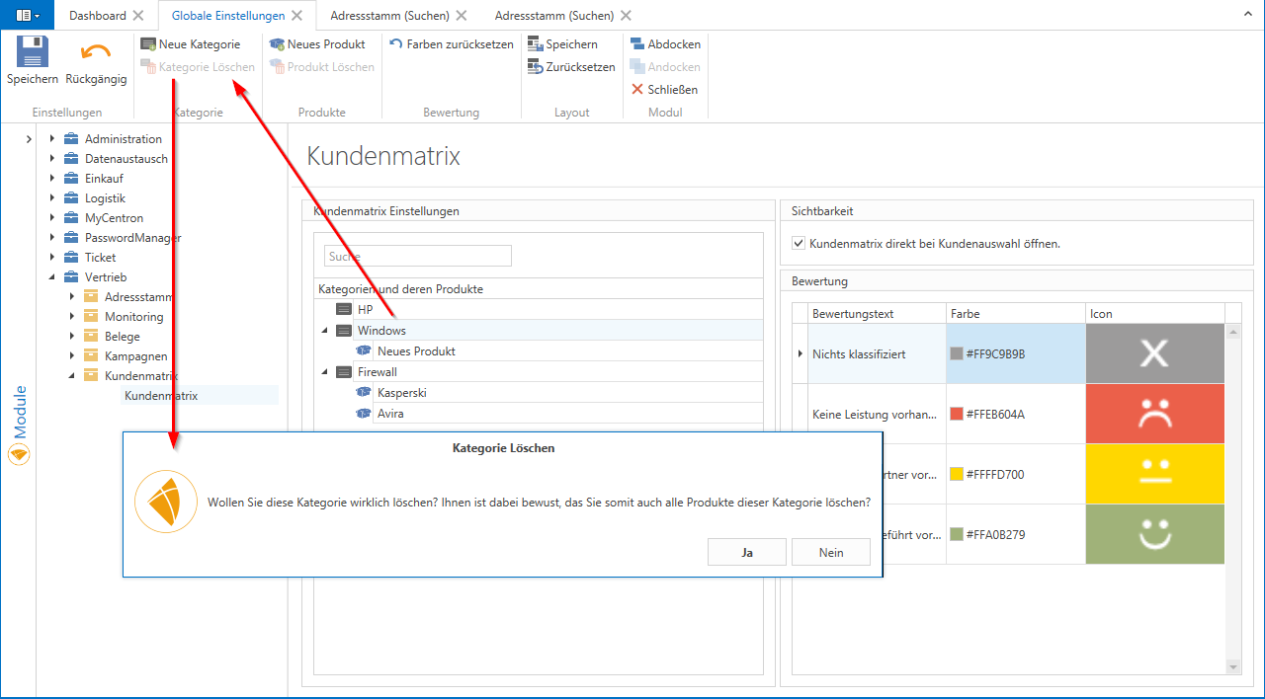
Task: Switch to the Dashboard tab
Action: pos(97,16)
